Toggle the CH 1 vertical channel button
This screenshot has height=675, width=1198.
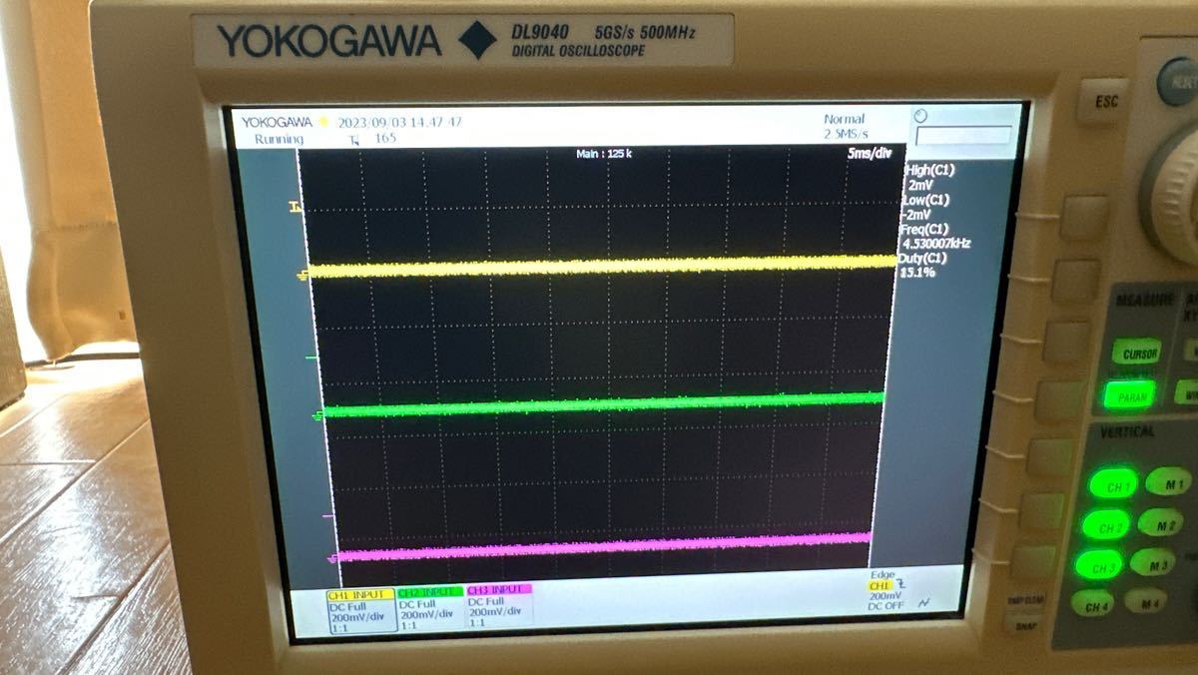(x=1114, y=485)
